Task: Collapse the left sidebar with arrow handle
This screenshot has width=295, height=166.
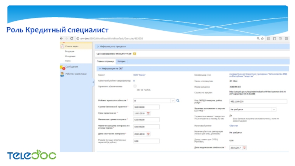Action: 93,82
